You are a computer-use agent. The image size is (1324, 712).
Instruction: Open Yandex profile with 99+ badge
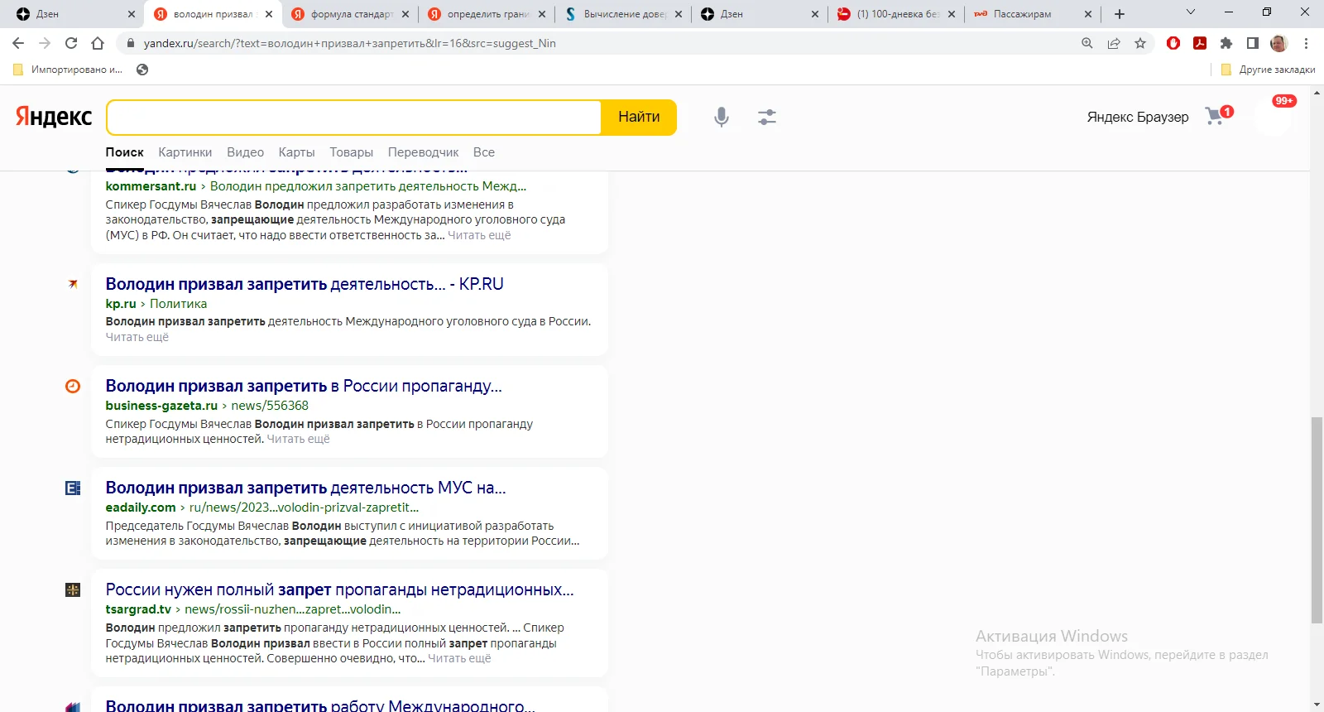(1274, 117)
